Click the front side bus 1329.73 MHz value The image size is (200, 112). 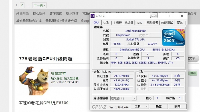122,89
